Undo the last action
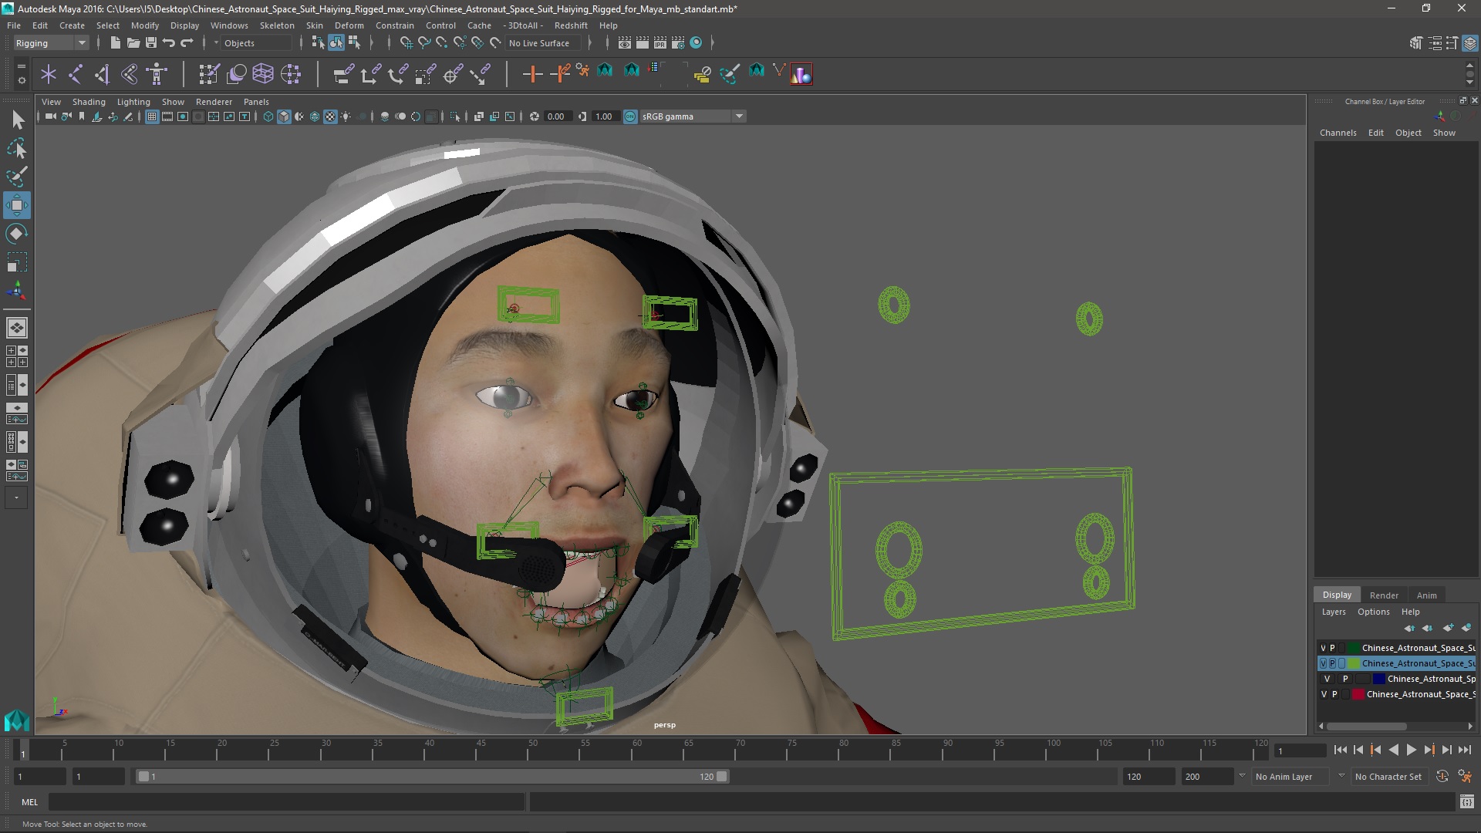Screen dimensions: 1481x833 tap(169, 43)
